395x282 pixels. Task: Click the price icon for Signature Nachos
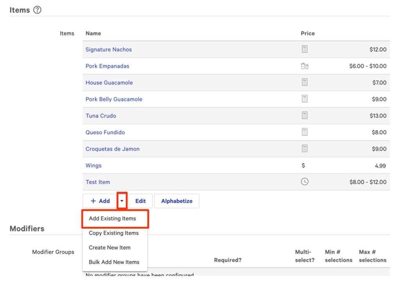(305, 49)
